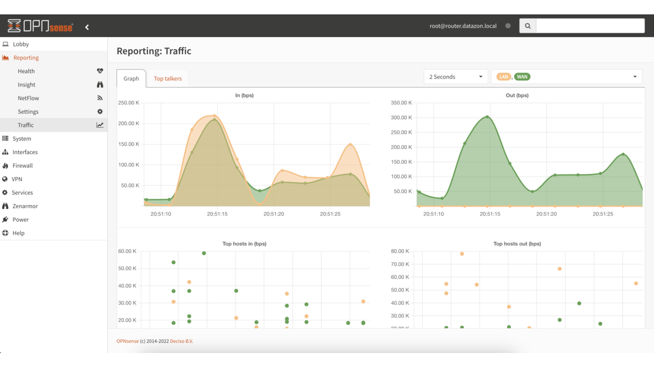Click the OPNsense footer link
654x368 pixels.
[x=127, y=341]
